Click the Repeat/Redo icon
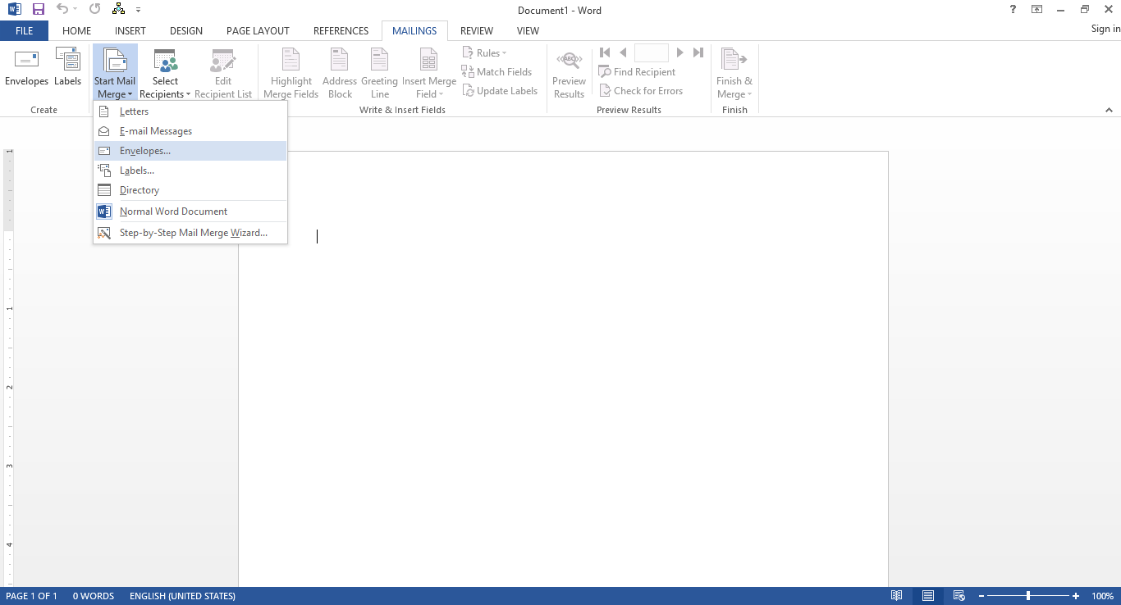The height and width of the screenshot is (605, 1121). pos(95,10)
